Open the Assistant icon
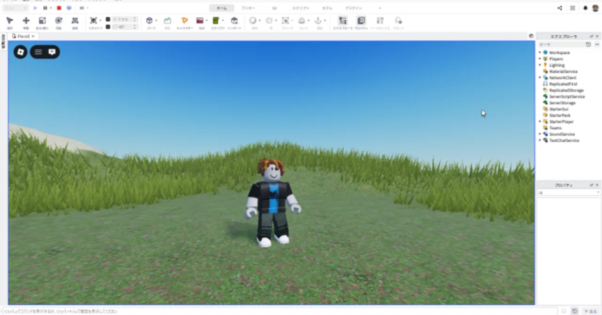Viewport: 602px width, 315px height. click(398, 21)
